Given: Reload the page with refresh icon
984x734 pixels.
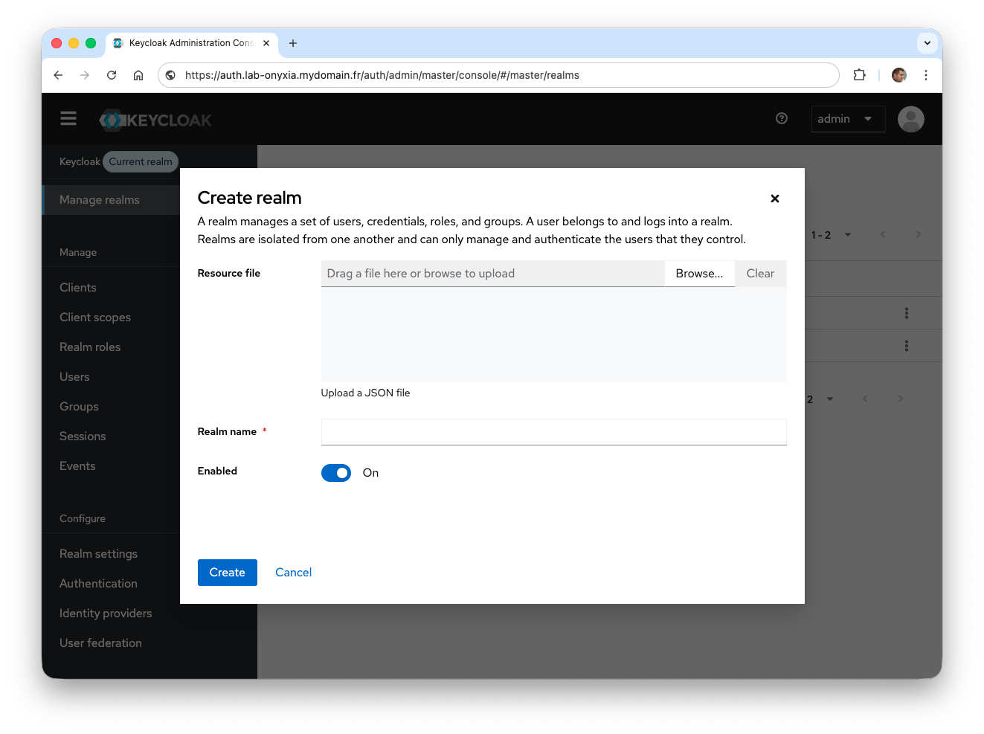Looking at the screenshot, I should (x=112, y=75).
